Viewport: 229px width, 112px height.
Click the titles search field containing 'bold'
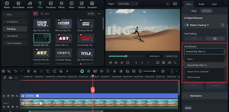pos(63,14)
